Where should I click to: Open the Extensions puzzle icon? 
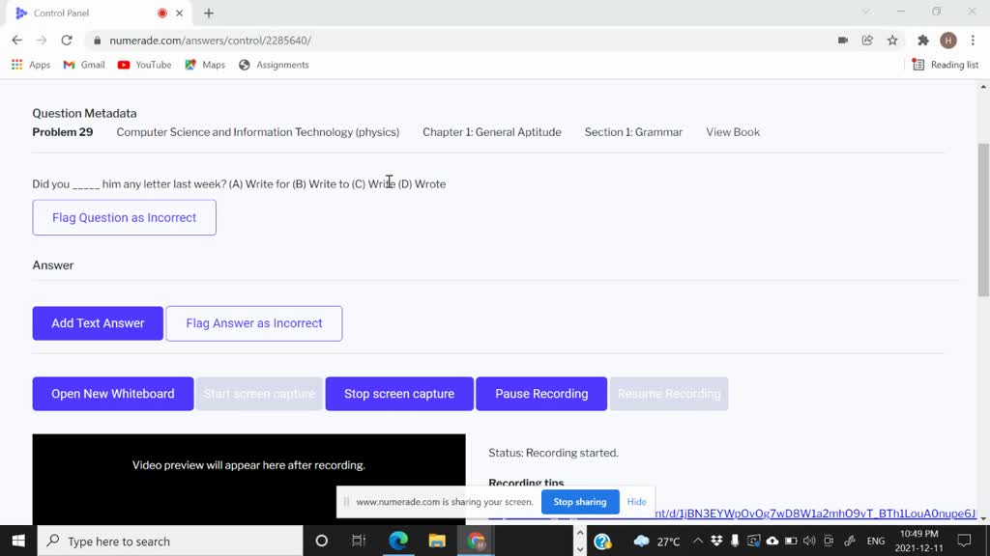[923, 41]
